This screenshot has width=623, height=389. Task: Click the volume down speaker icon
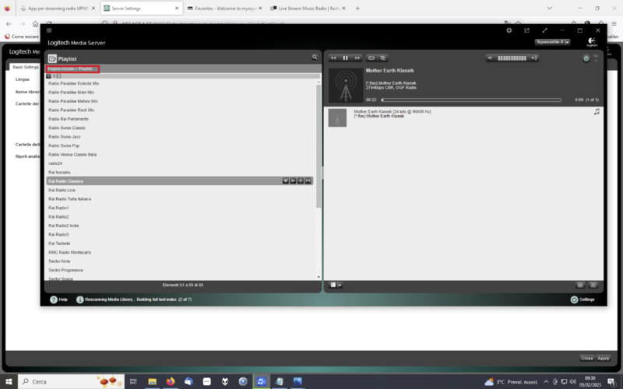[491, 58]
